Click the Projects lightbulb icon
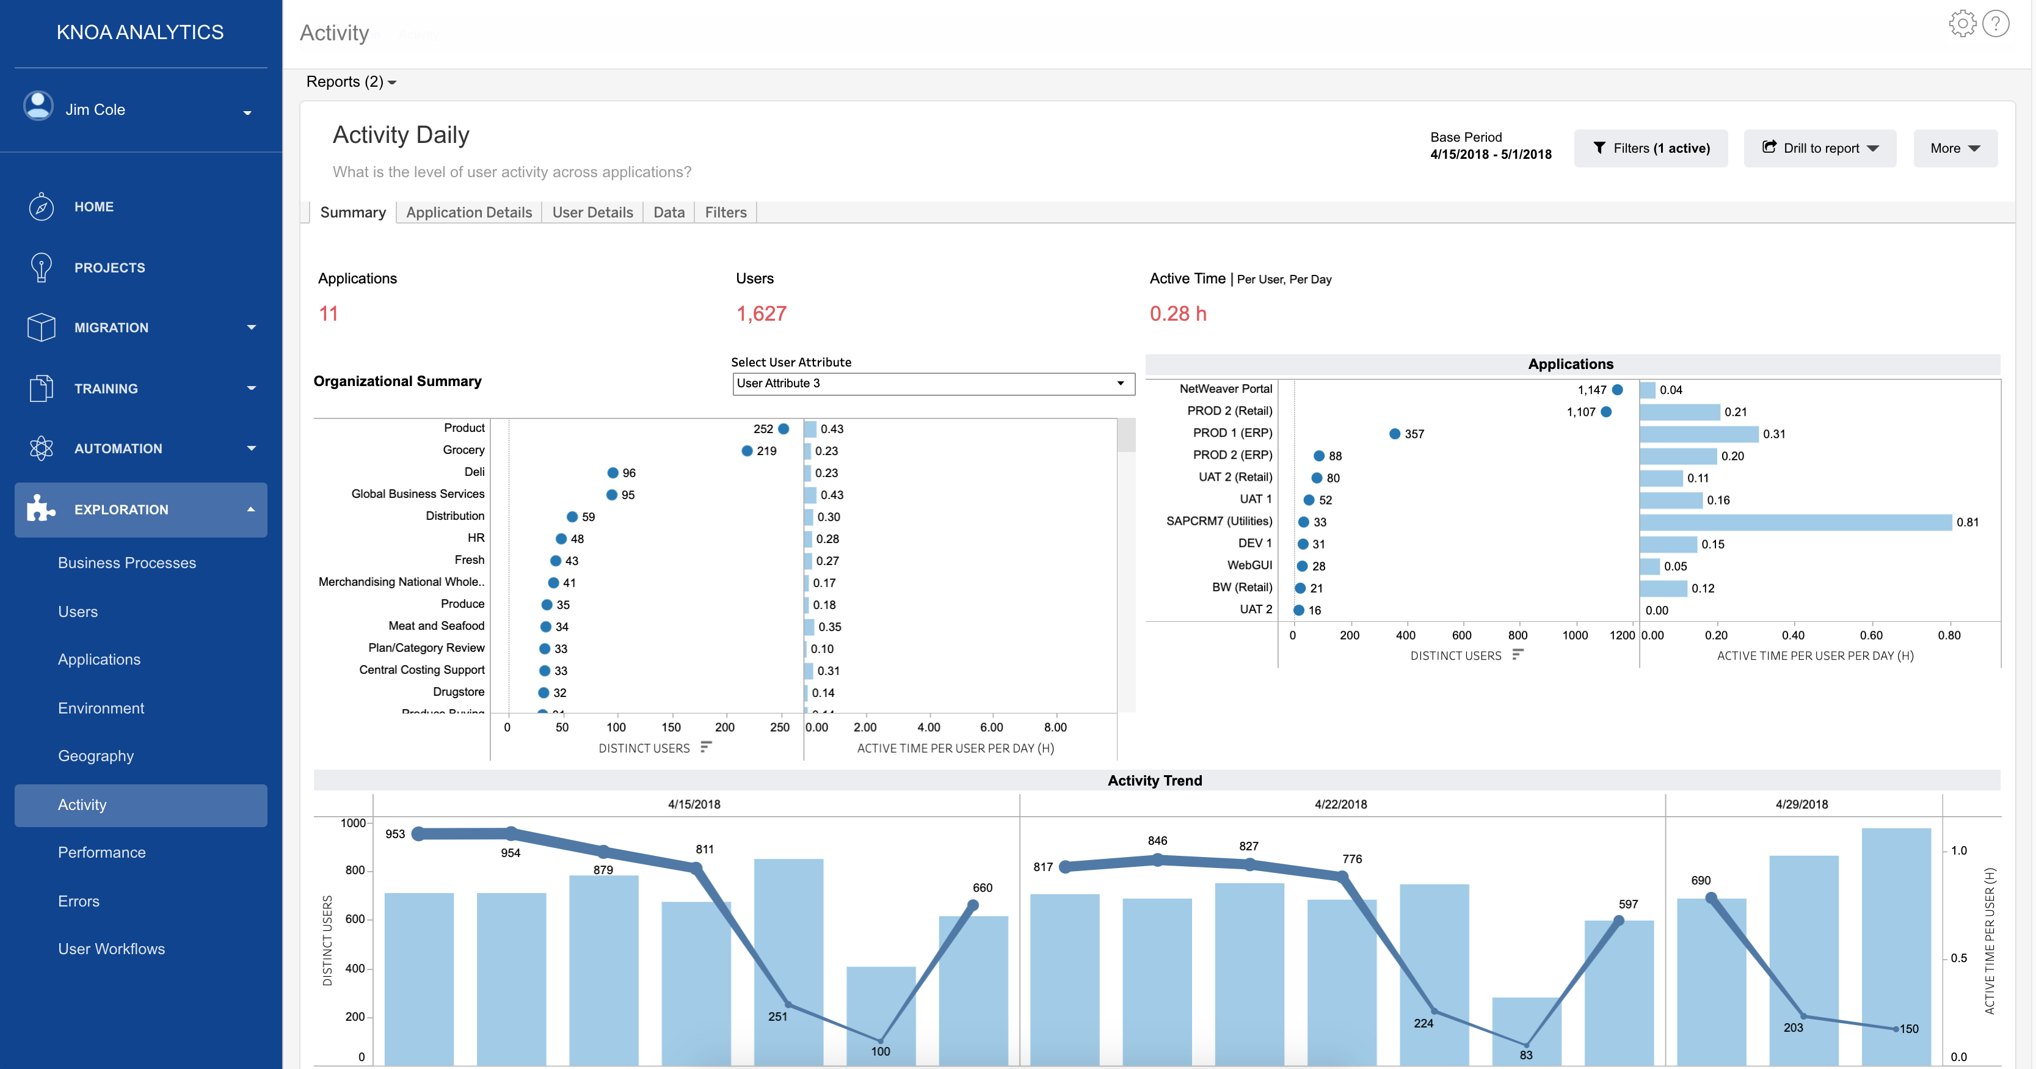 [x=41, y=268]
